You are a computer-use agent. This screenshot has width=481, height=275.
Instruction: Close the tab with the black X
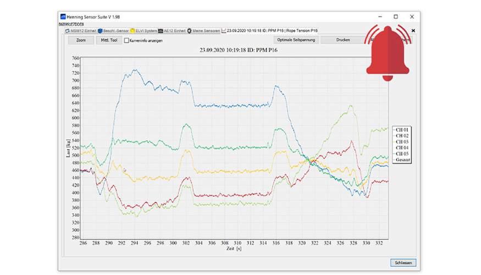[413, 31]
